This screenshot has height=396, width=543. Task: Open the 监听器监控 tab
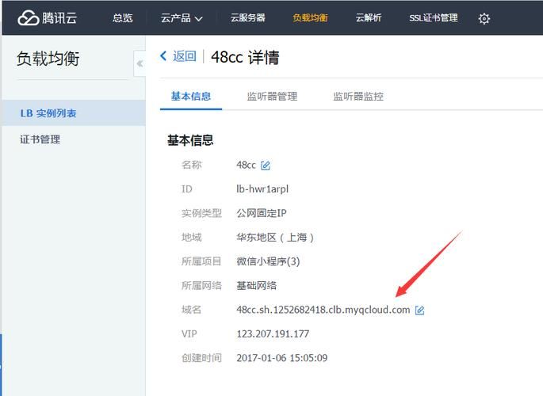[358, 97]
